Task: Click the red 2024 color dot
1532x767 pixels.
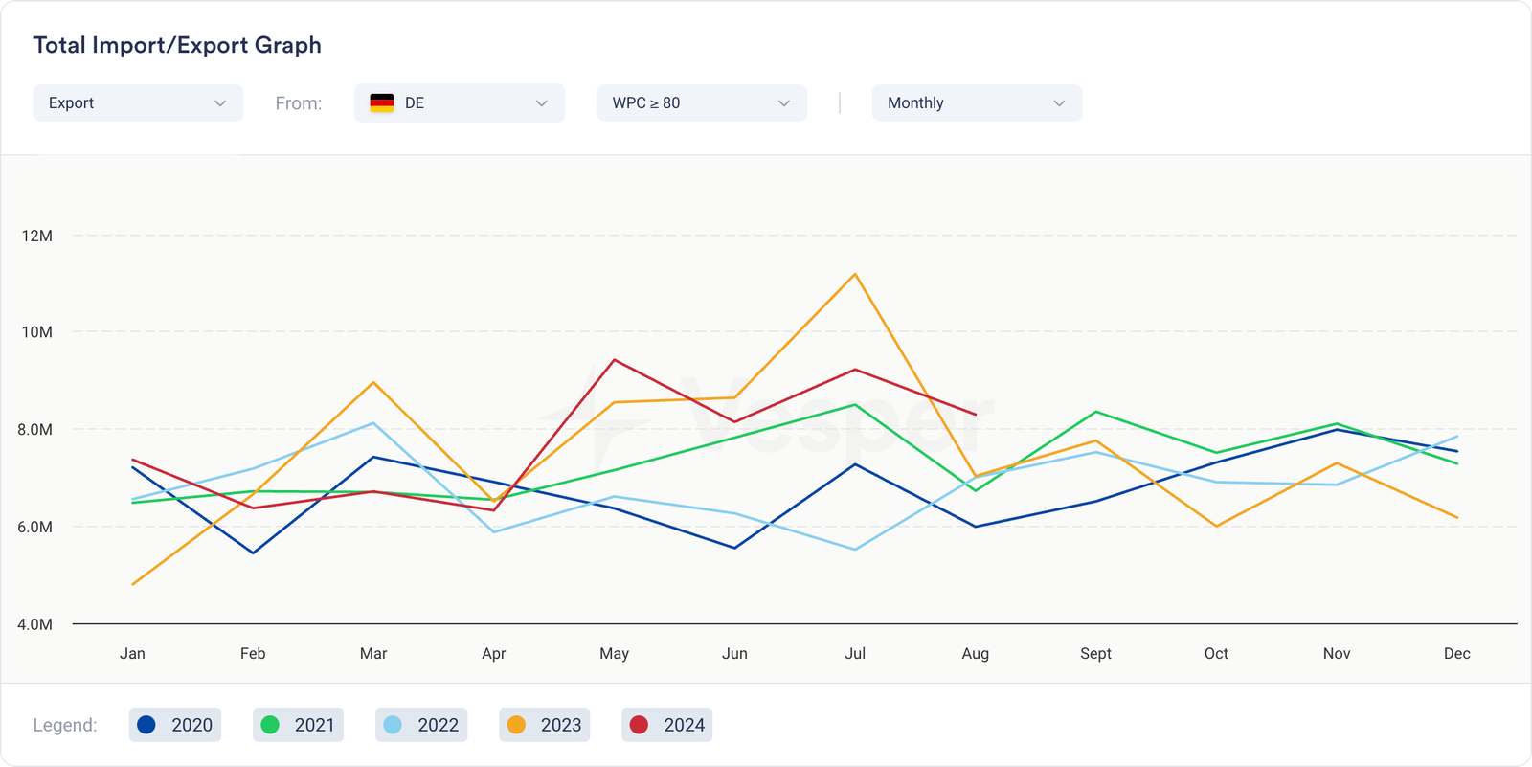Action: pyautogui.click(x=639, y=725)
